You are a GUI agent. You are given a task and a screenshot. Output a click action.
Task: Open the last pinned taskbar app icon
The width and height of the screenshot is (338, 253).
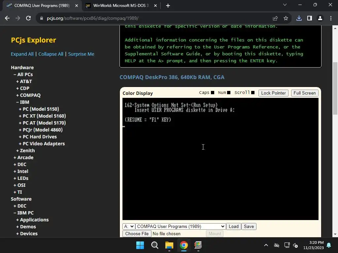point(198,245)
